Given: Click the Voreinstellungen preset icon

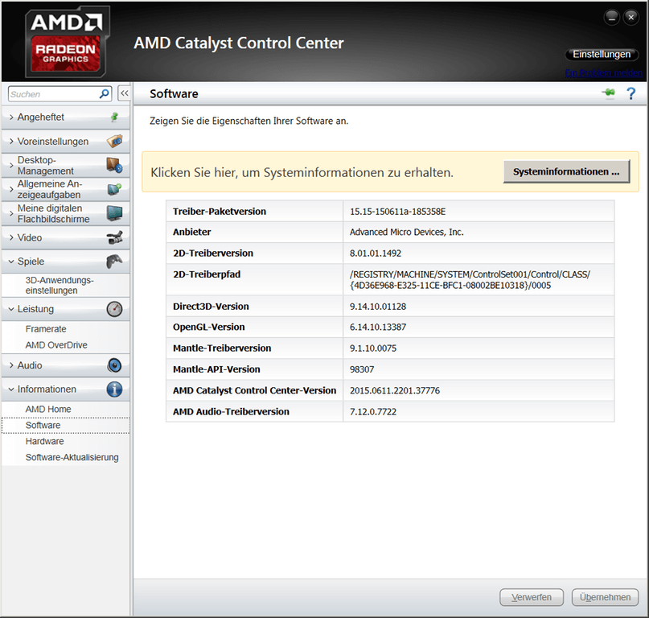Looking at the screenshot, I should [x=115, y=142].
